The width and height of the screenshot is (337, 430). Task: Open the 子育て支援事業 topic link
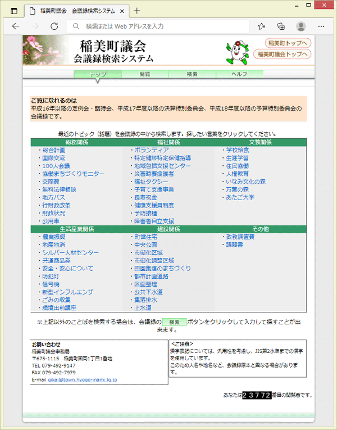[x=154, y=189]
